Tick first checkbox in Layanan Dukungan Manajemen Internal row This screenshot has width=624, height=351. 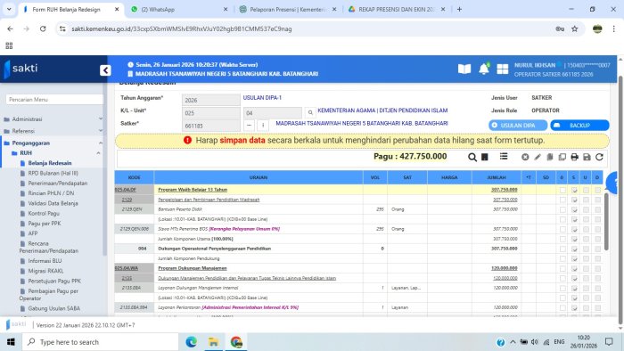[562, 288]
